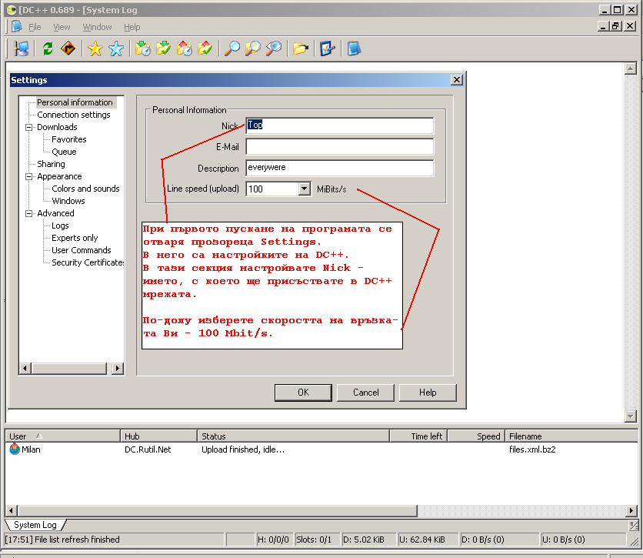Collapse the Appearance tree node

click(x=28, y=176)
